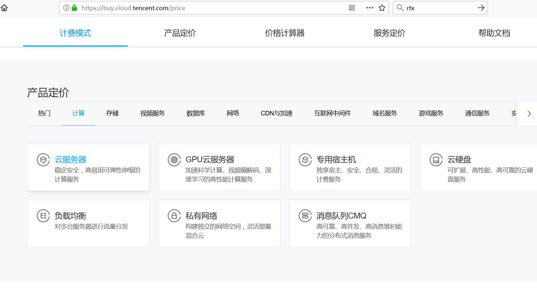Image resolution: width=537 pixels, height=293 pixels.
Task: Switch to the 价格计算器 tab
Action: point(285,33)
